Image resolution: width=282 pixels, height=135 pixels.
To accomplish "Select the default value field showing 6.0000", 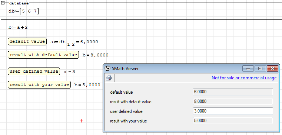I will click(233, 92).
